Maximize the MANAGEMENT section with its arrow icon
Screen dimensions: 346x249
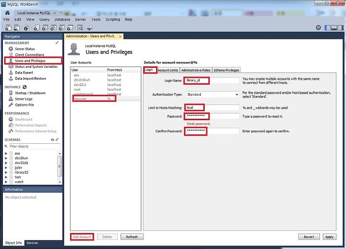pyautogui.click(x=57, y=43)
